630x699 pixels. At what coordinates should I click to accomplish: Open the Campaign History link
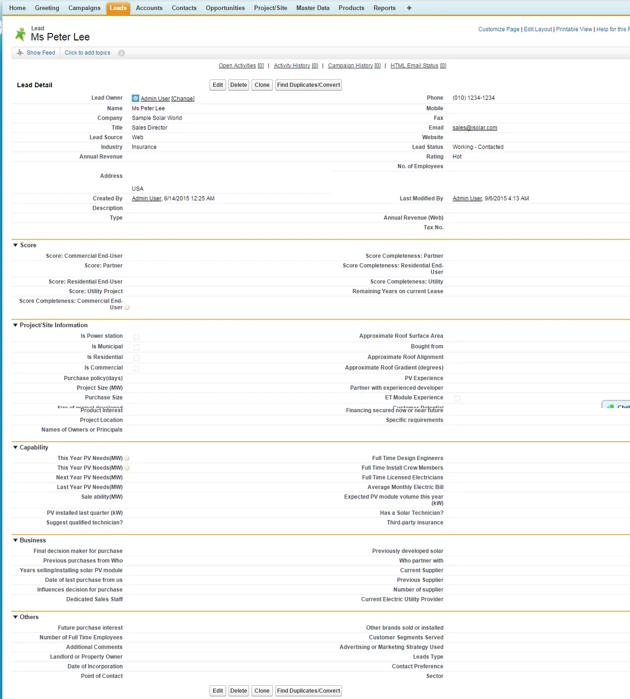[x=354, y=66]
